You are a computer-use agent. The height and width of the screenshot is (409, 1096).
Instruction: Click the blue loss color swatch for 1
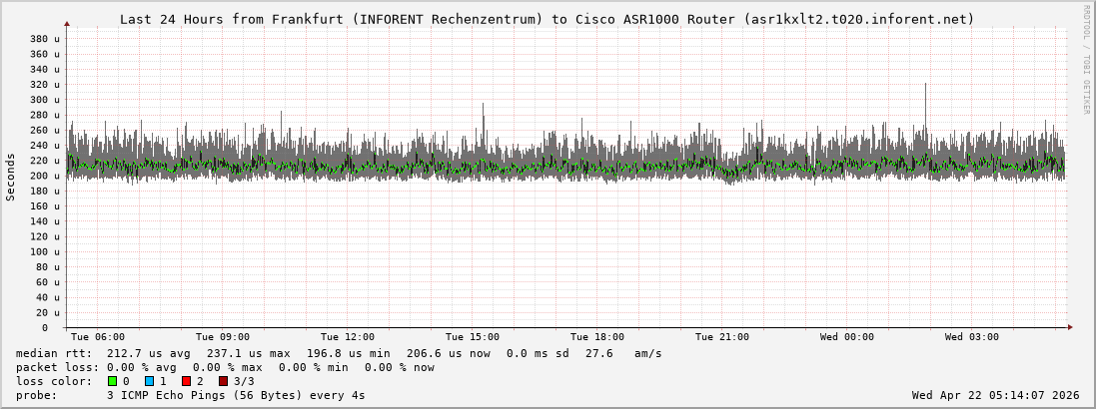[x=149, y=381]
